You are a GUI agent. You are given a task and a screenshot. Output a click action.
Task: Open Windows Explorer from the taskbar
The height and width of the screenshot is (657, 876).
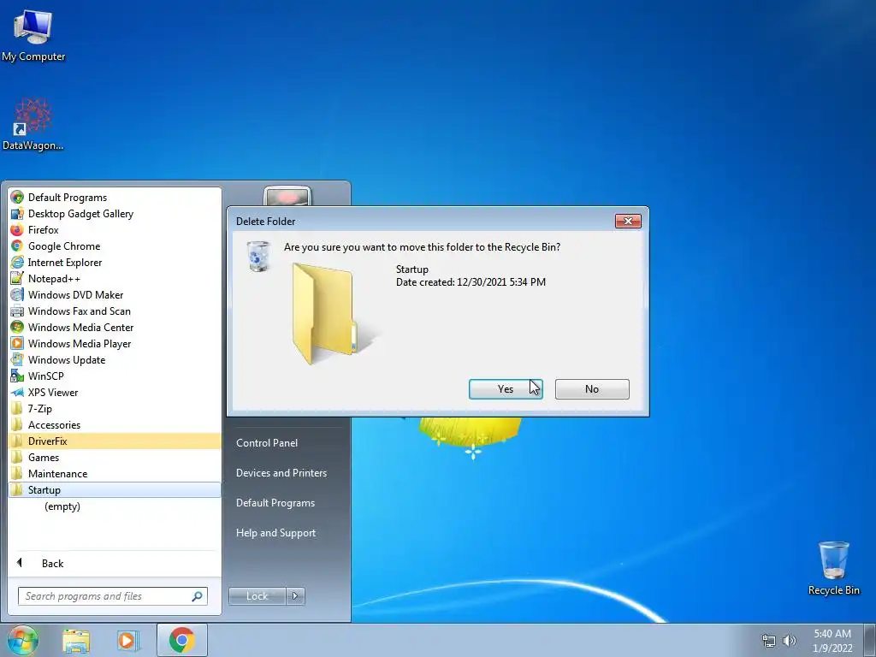pos(76,641)
